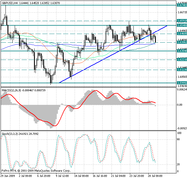Click the 23 Jul 20:00 time label
187x178 pixels.
137,176
